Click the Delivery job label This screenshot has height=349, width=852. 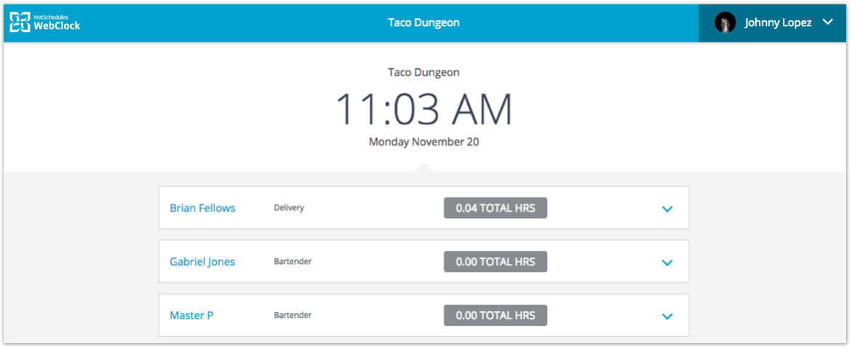[x=289, y=208]
